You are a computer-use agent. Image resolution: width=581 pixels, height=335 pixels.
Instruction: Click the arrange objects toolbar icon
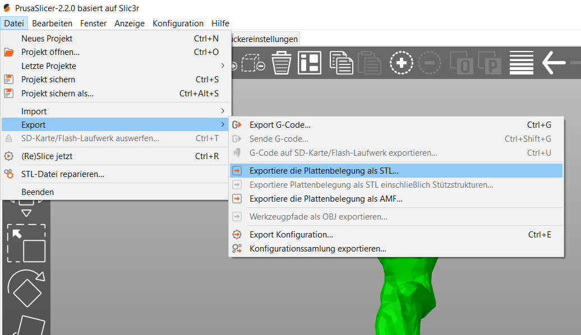pyautogui.click(x=310, y=63)
